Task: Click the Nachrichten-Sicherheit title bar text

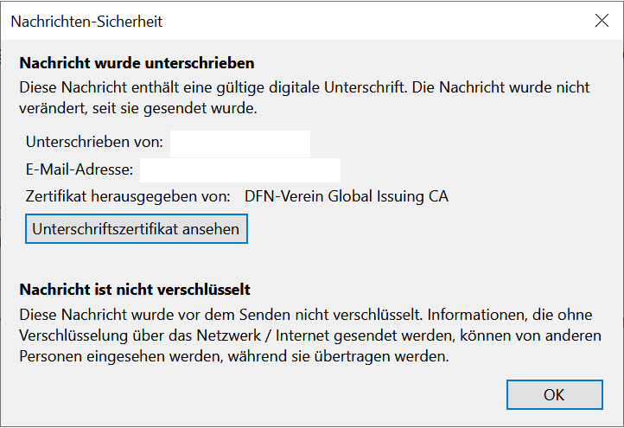Action: [x=86, y=21]
